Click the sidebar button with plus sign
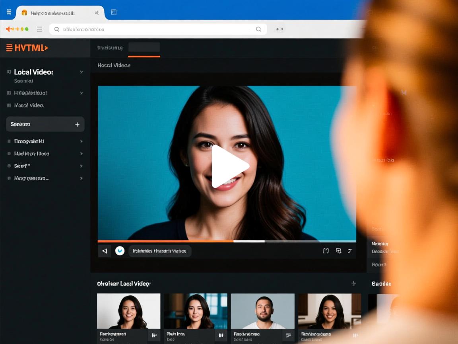 tap(45, 124)
